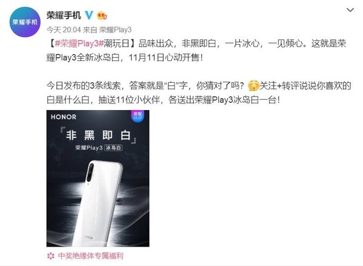Click the 非黑即白 headline in poster
Screen dimensions: 363x266
(98, 135)
